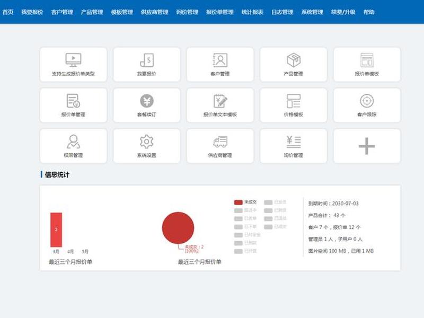Click the 信息统计 section heading
The height and width of the screenshot is (318, 424).
57,175
